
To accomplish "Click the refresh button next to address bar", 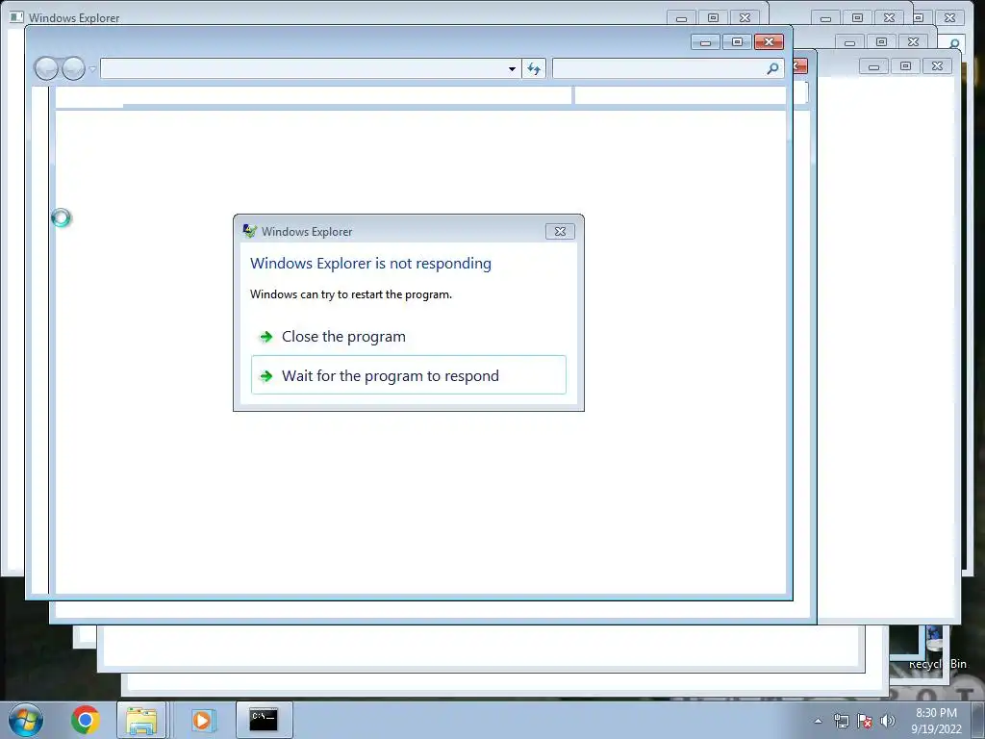I will (x=534, y=68).
